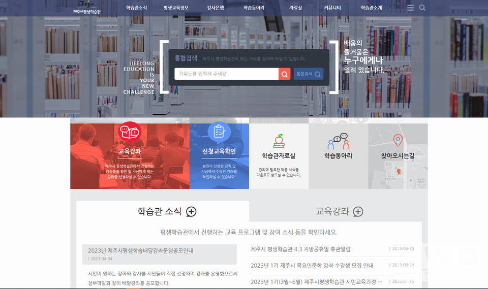
Task: Click the plus icon beside 교육강좌 tab
Action: (x=358, y=212)
